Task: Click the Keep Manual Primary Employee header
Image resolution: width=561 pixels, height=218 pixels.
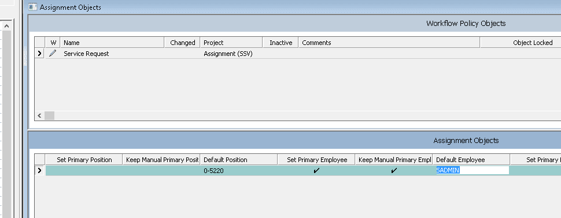Action: point(394,160)
